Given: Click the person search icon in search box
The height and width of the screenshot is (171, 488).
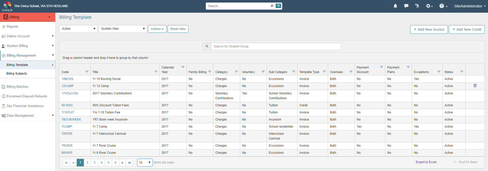Looking at the screenshot, I should (272, 6).
